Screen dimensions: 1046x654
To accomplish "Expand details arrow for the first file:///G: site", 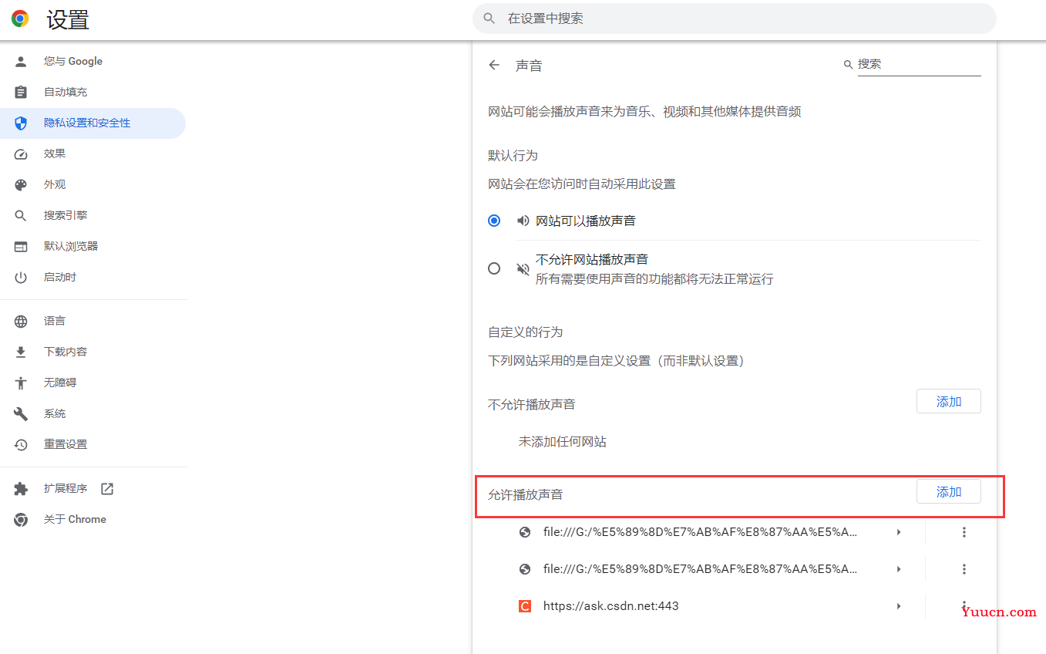I will 899,532.
